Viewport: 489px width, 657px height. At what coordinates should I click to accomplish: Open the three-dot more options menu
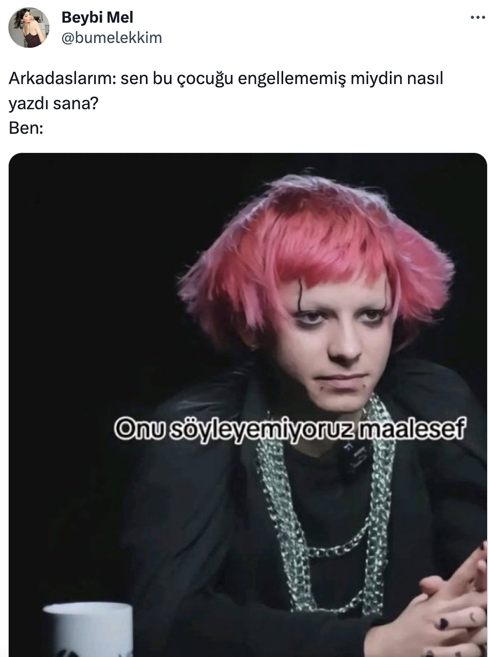pyautogui.click(x=477, y=18)
